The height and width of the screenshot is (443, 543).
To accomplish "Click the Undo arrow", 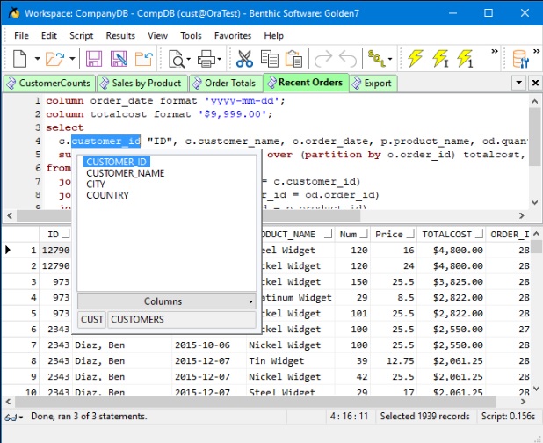I will [x=348, y=59].
